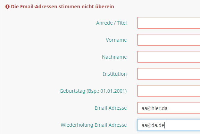
Task: Click the email mismatch error message
Action: coord(62,7)
